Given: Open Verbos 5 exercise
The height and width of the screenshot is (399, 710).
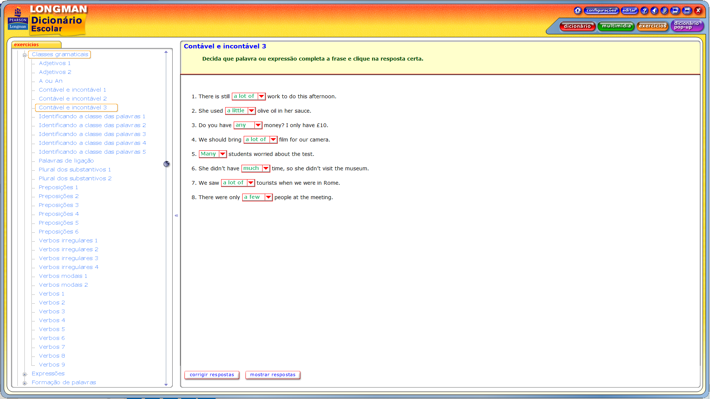Looking at the screenshot, I should pos(52,329).
